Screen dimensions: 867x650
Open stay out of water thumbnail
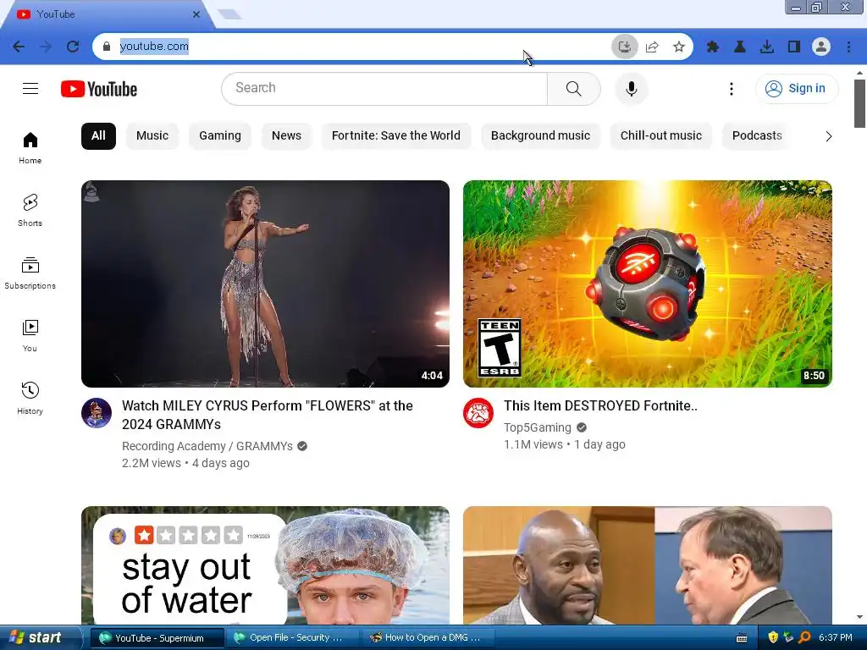tap(265, 565)
